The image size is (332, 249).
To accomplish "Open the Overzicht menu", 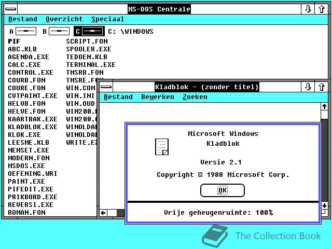I will pyautogui.click(x=64, y=19).
